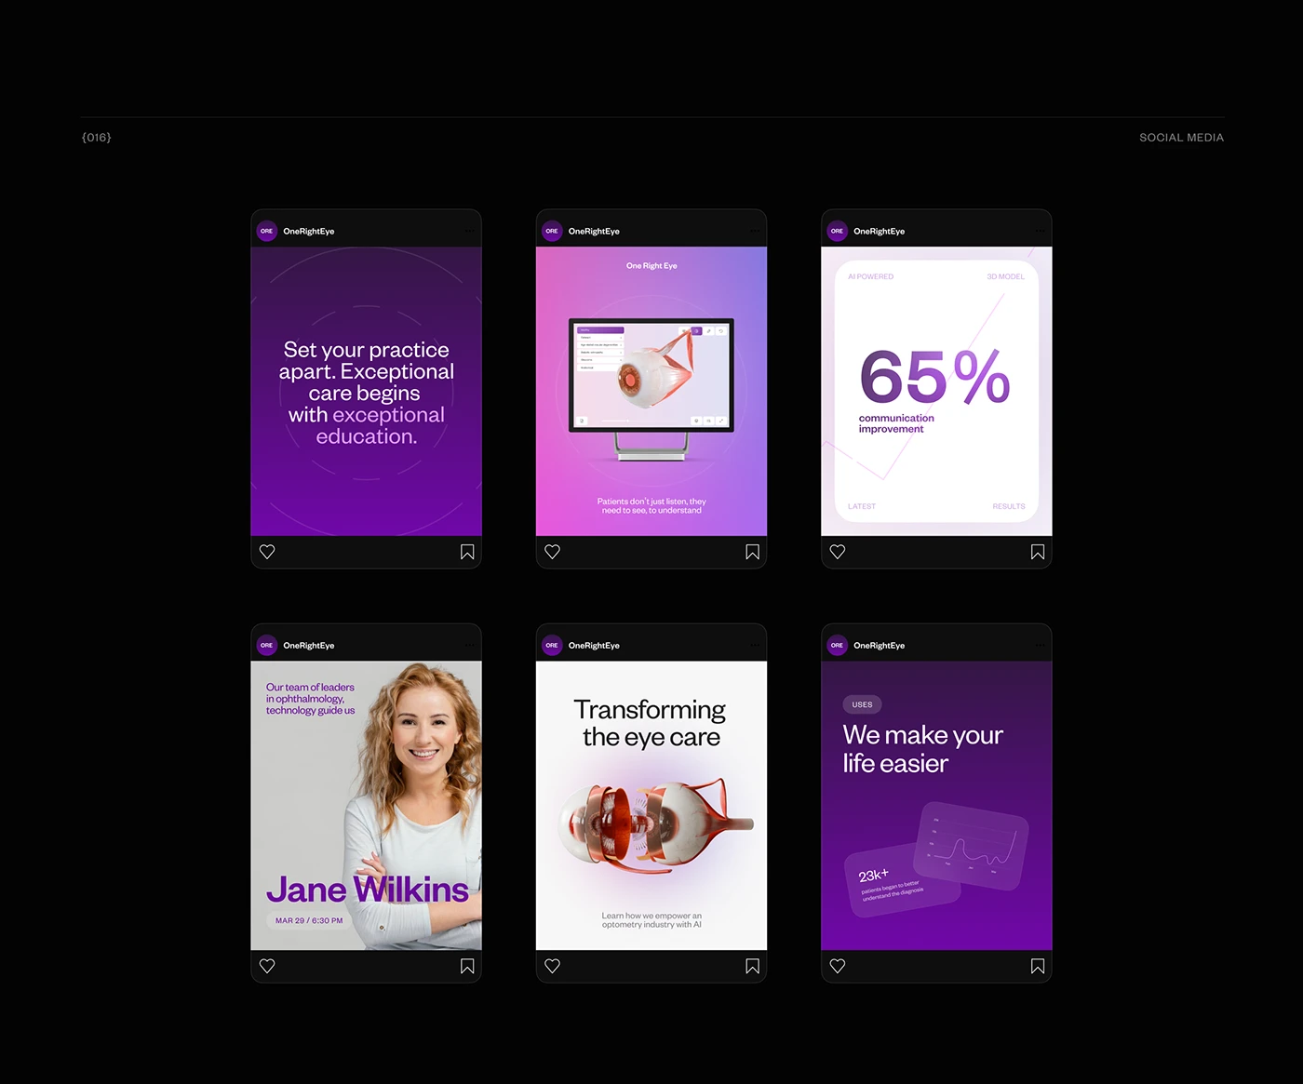
Task: Like the "Transforming the eye care" post
Action: click(x=552, y=966)
